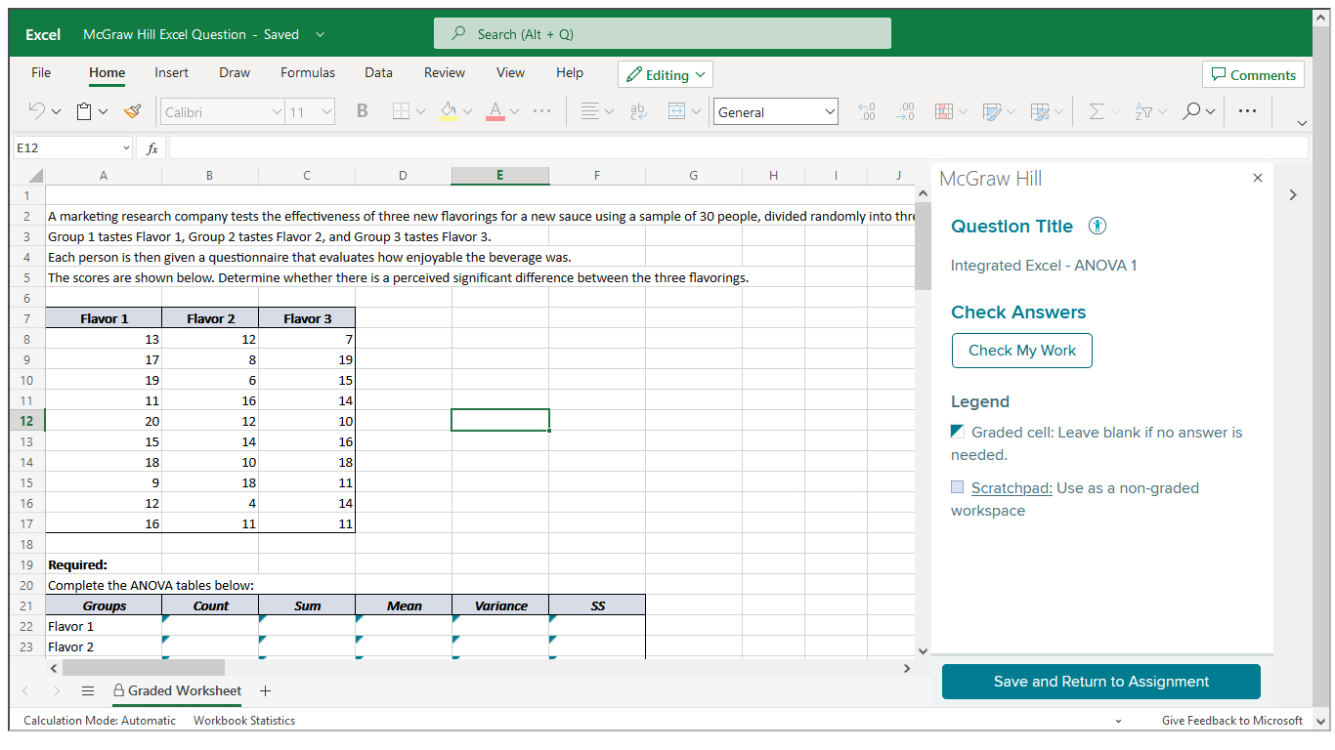Screen dimensions: 1335x750
Task: Apply red font color
Action: 496,110
